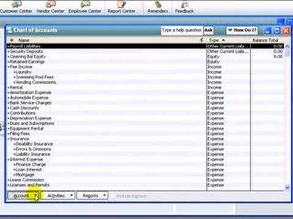Open the How Do I? menu

(x=242, y=30)
